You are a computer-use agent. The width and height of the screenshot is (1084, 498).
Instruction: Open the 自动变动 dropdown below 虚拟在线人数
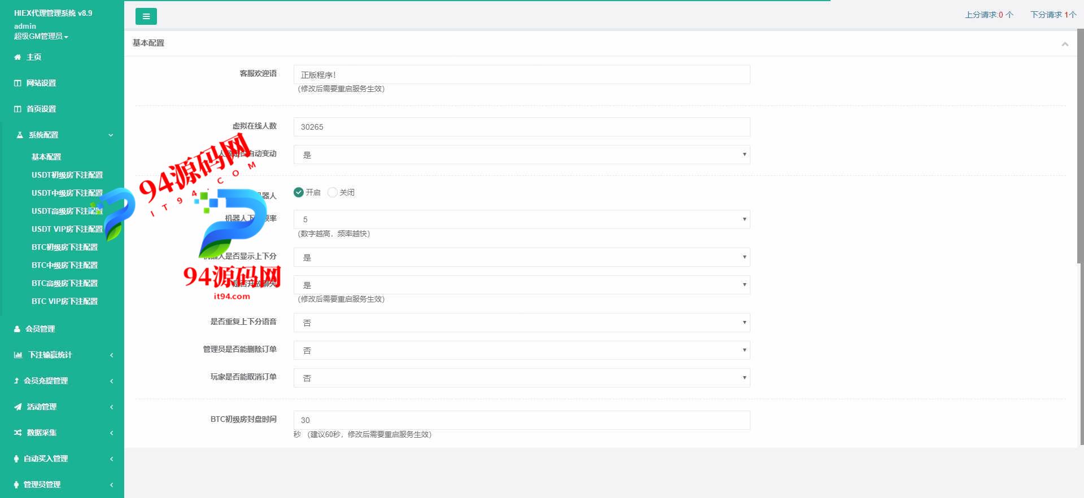pyautogui.click(x=522, y=155)
